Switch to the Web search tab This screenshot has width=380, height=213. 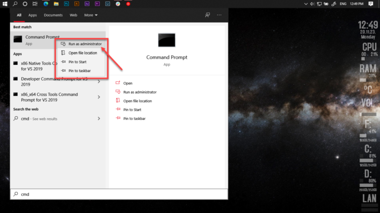pos(73,15)
